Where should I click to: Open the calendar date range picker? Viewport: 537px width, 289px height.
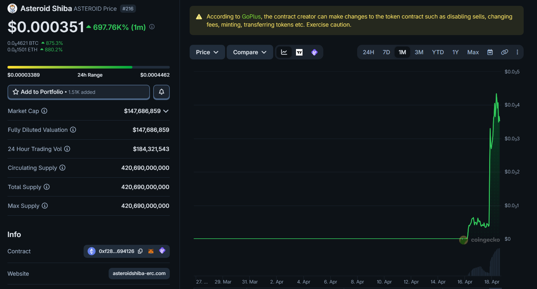(x=490, y=52)
